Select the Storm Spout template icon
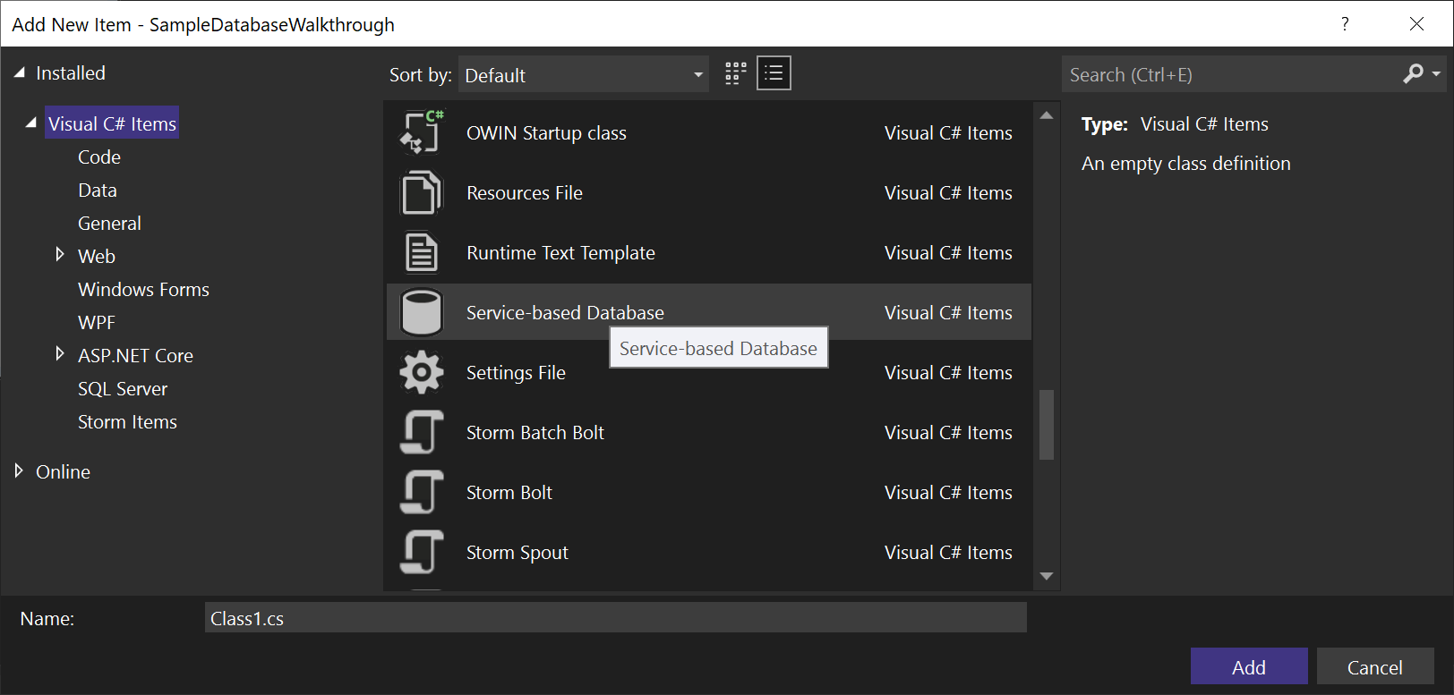This screenshot has height=695, width=1454. (421, 553)
